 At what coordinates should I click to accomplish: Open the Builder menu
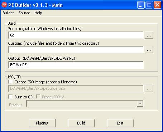tap(8, 13)
